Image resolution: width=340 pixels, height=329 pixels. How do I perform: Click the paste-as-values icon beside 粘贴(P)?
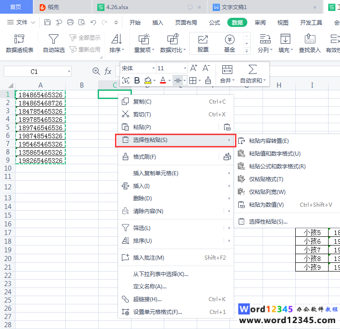pyautogui.click(x=227, y=127)
